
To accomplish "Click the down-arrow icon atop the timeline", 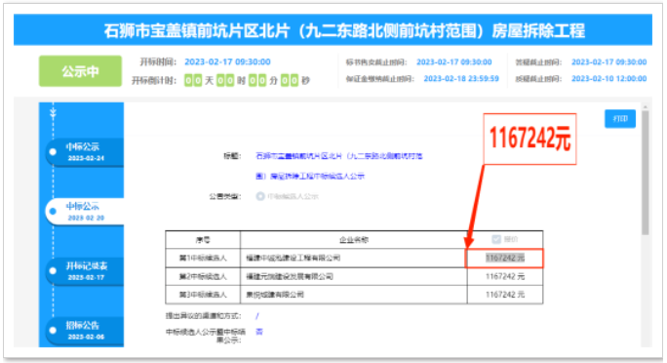I will [x=54, y=113].
